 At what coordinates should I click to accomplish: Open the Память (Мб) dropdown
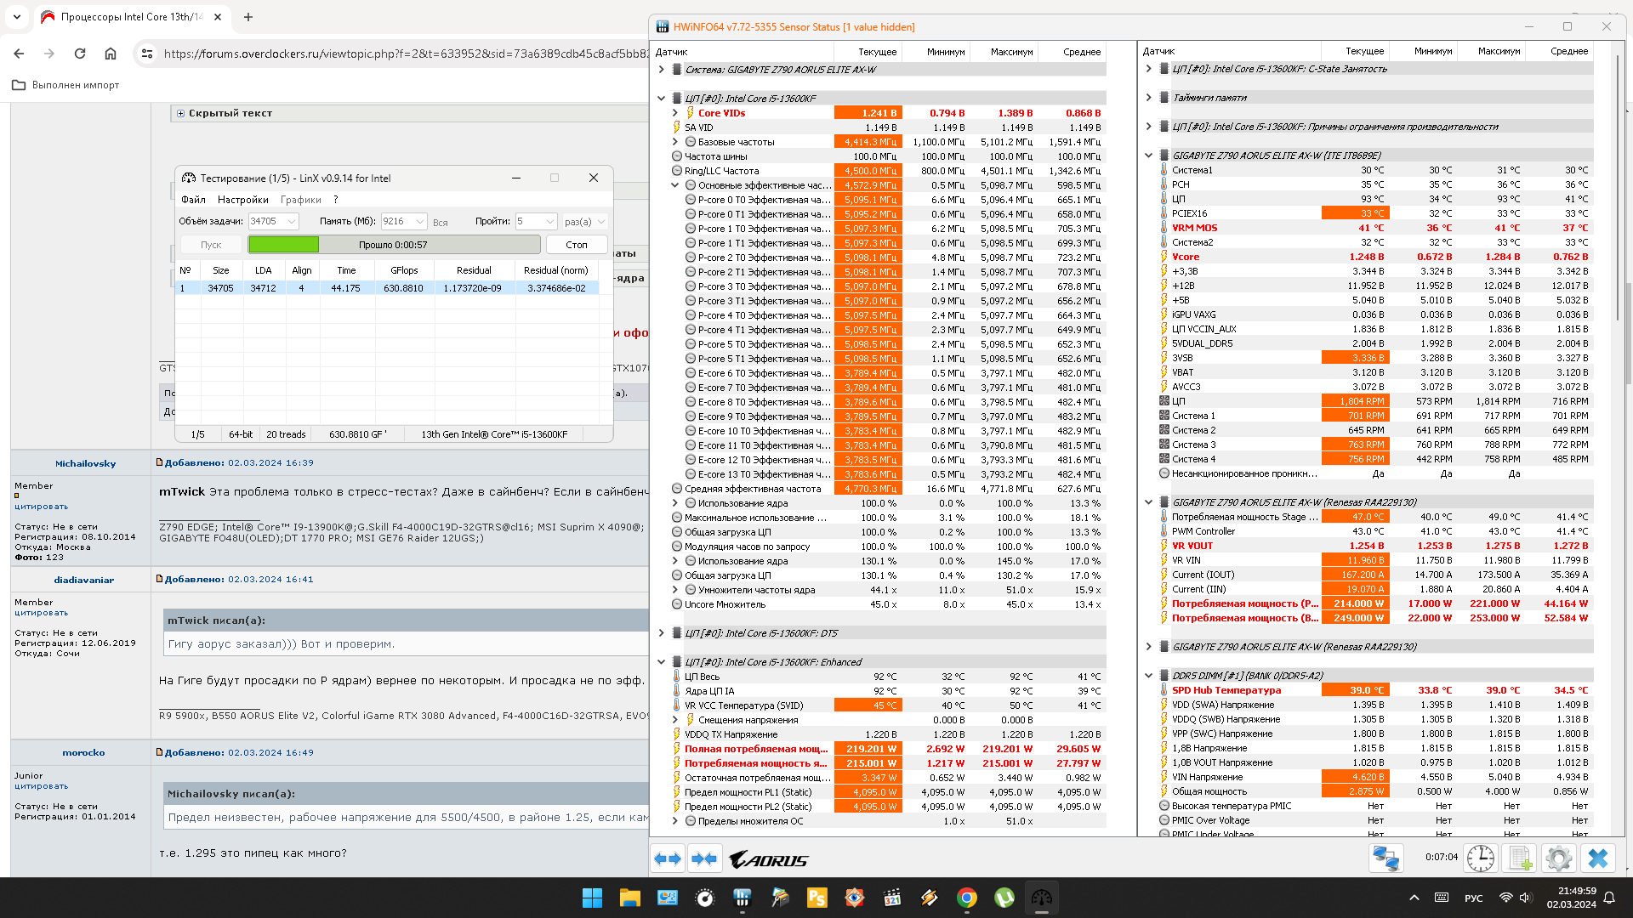click(x=420, y=221)
